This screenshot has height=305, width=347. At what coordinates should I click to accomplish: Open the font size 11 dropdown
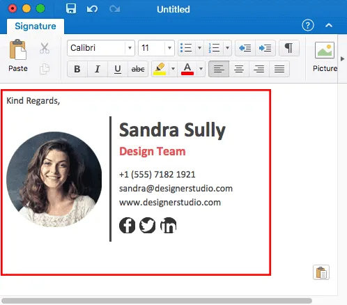[156, 48]
